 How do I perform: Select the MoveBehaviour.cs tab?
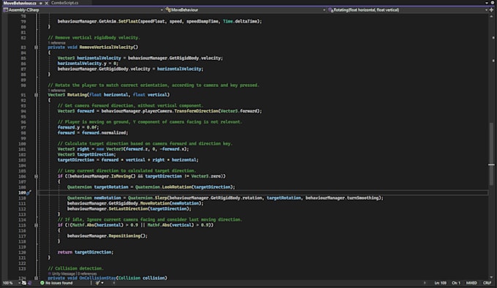20,3
